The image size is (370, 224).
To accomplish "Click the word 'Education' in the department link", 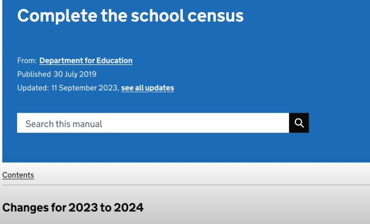I will [114, 61].
